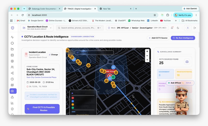Click the notifications bell icon
Screen dimensions: 208x126
[172, 28]
